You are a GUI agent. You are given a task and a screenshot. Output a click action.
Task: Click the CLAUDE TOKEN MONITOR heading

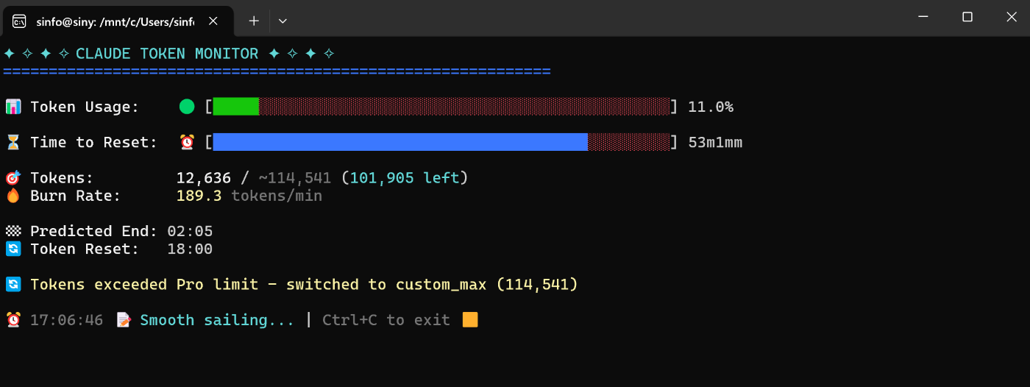tap(167, 54)
